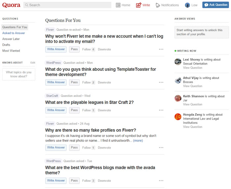
Task: Click the Write pencil icon
Action: point(139,5)
